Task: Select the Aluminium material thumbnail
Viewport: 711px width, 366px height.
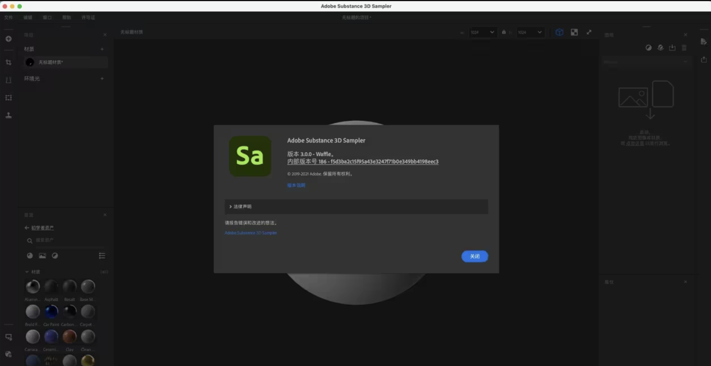Action: pos(33,287)
